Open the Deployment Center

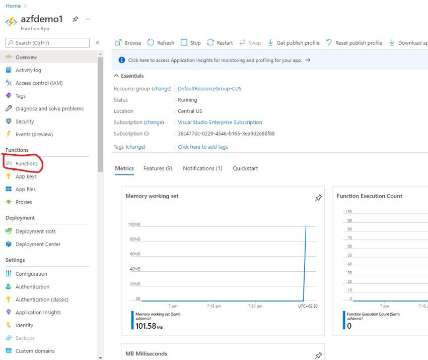(37, 244)
